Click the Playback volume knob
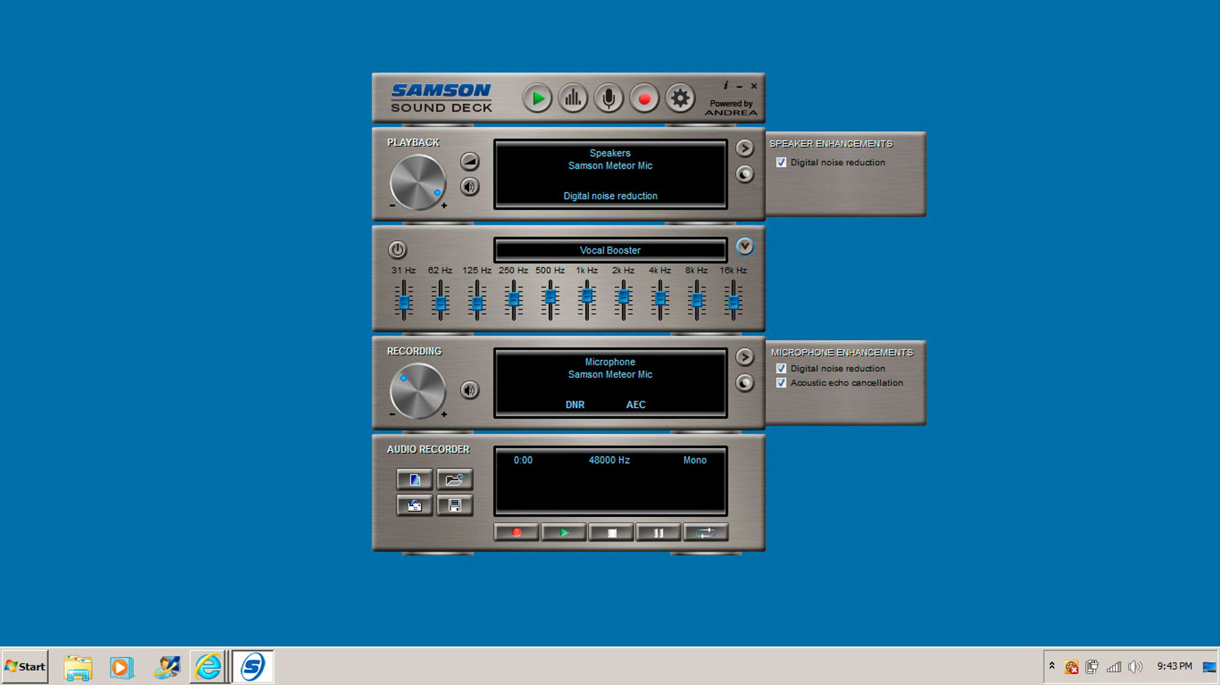The height and width of the screenshot is (685, 1220). (x=418, y=182)
